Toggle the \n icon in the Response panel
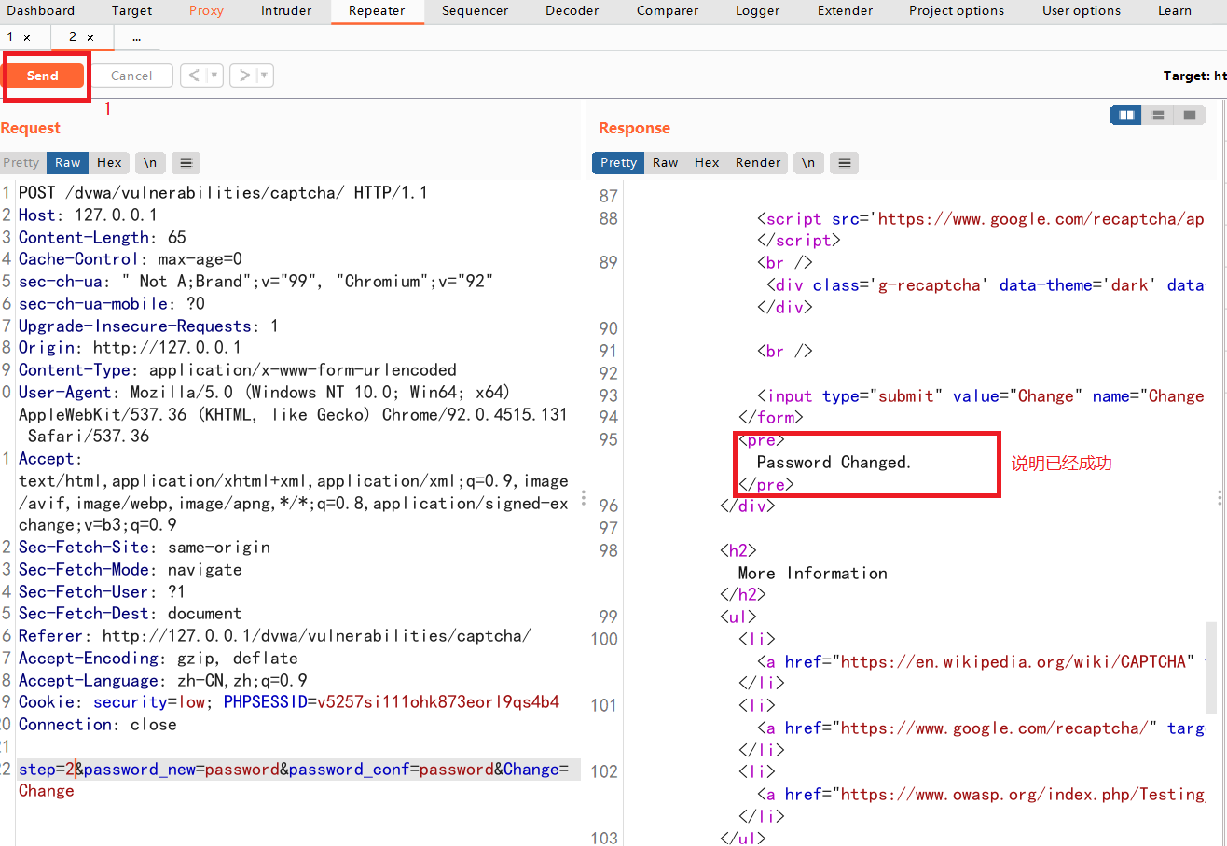This screenshot has width=1227, height=846. tap(807, 162)
